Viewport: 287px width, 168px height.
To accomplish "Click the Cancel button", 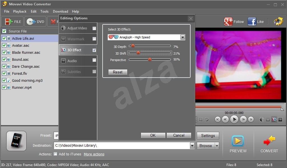I will click(x=179, y=135).
